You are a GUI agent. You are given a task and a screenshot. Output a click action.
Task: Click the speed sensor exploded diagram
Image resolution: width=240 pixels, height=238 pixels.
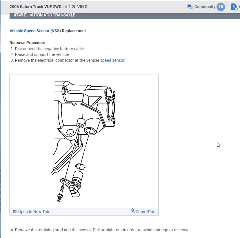click(x=84, y=141)
